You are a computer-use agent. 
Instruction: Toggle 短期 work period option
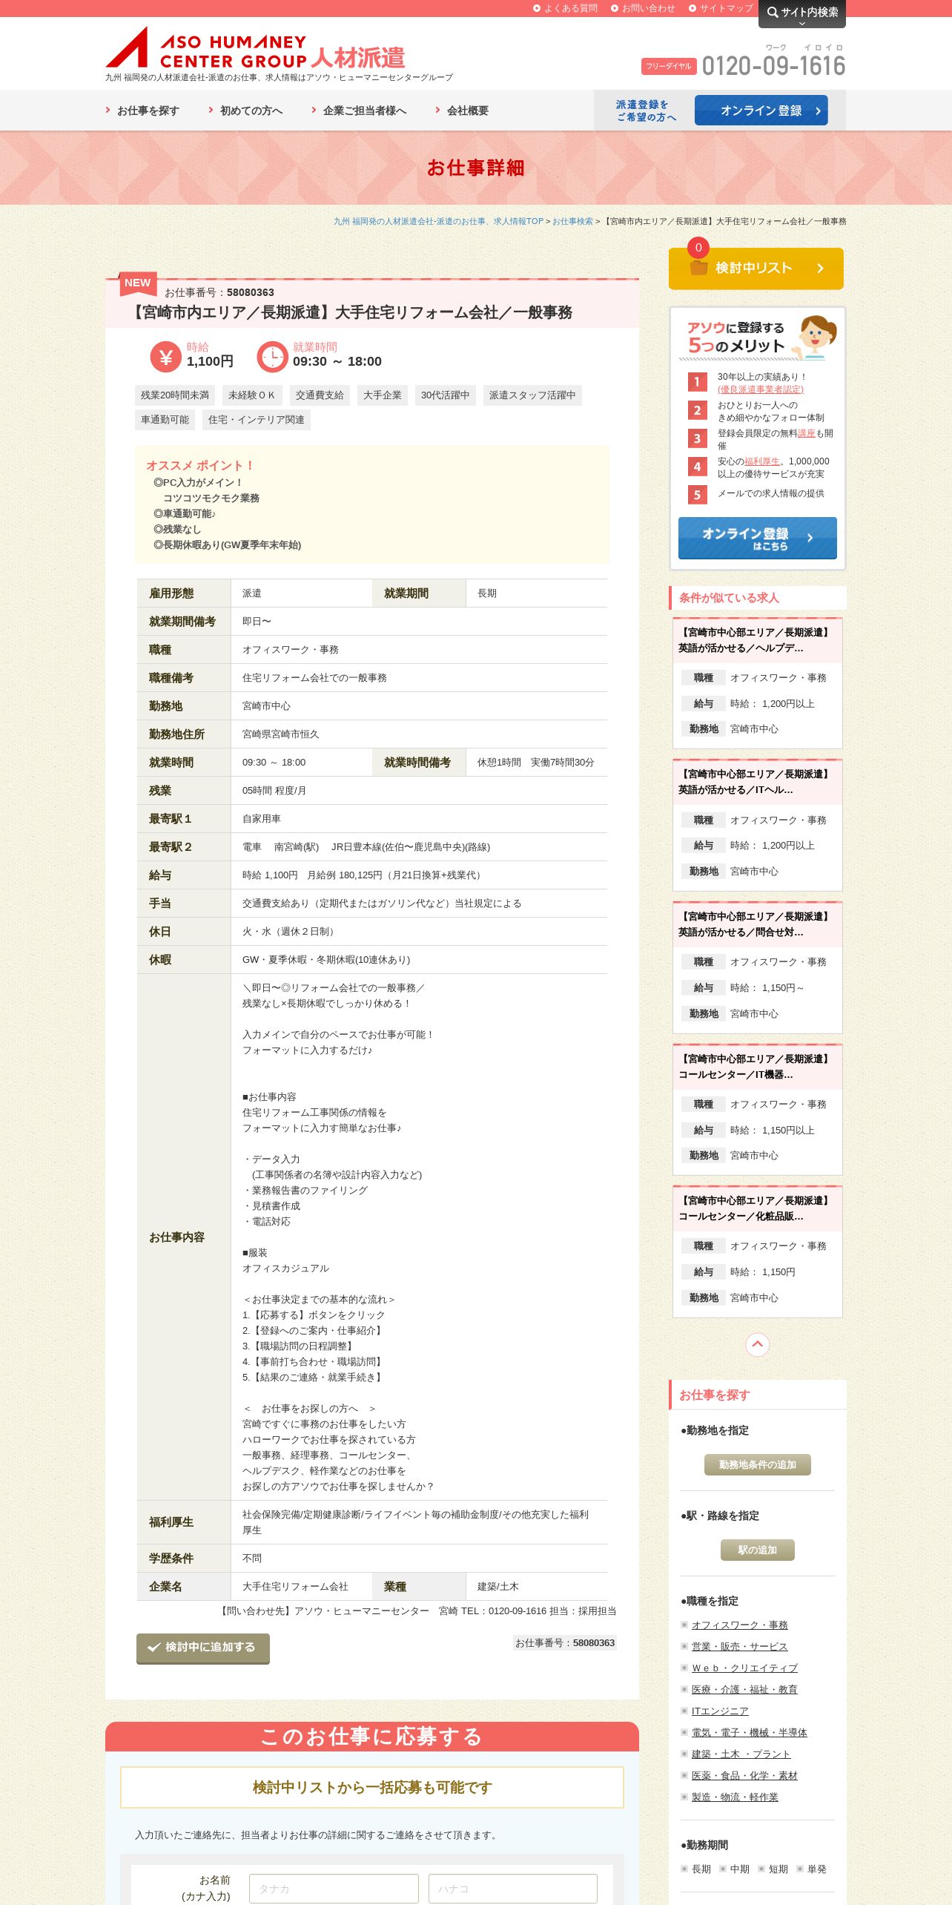pyautogui.click(x=773, y=1869)
